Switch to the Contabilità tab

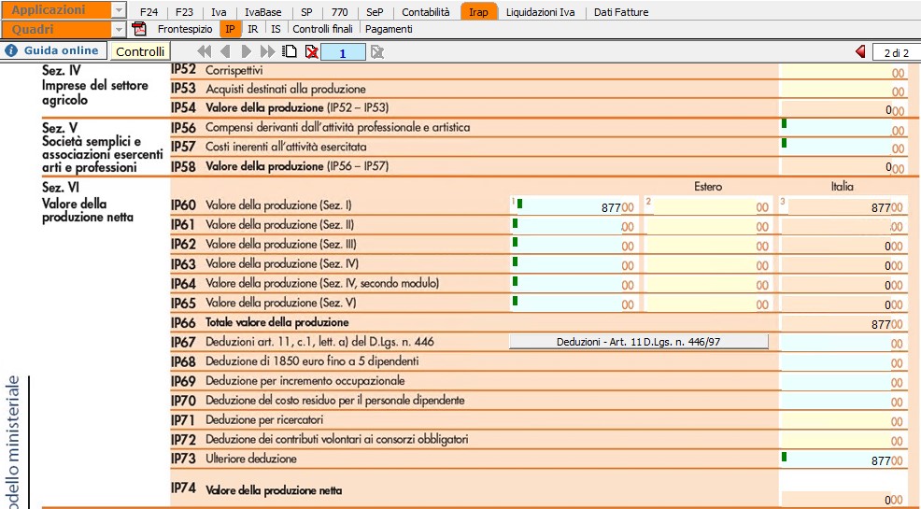[426, 12]
